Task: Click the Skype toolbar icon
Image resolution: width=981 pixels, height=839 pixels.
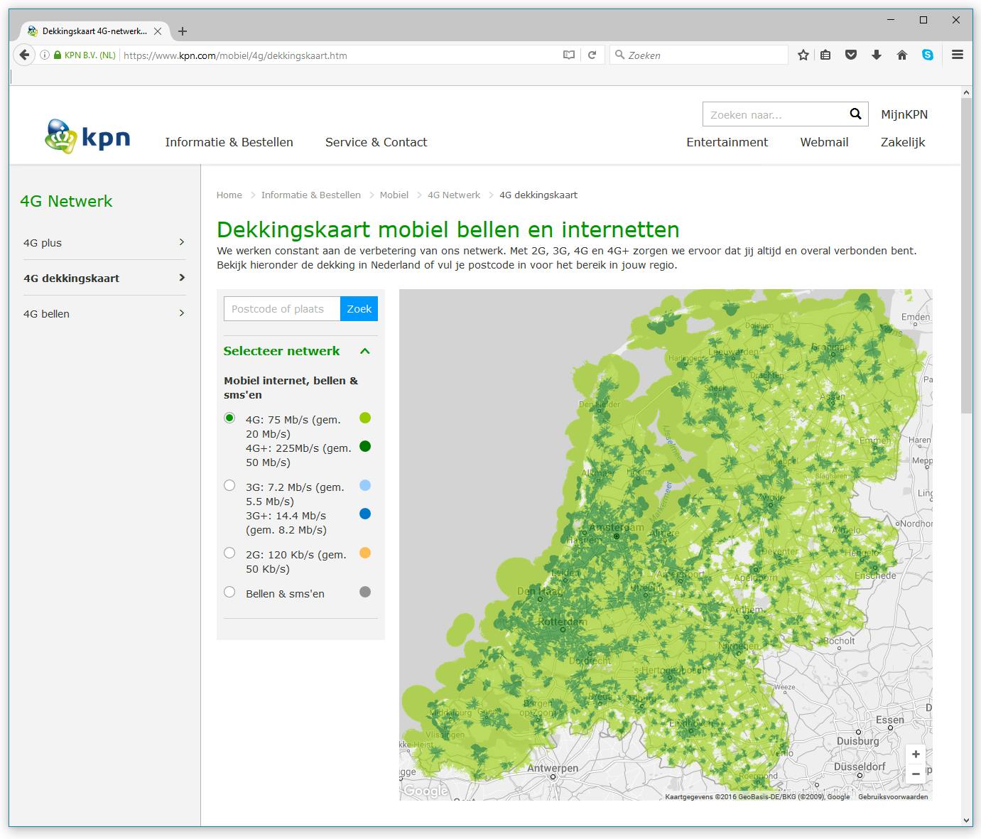Action: 928,55
